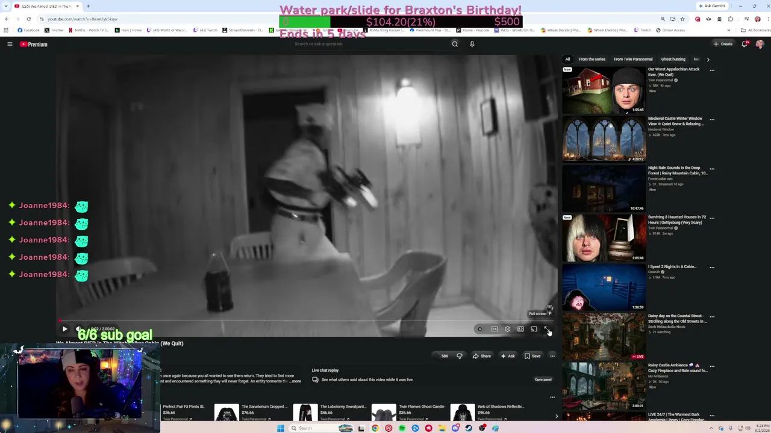Screen dimensions: 771x433
Task: Open Steam from the taskbar
Action: point(469,428)
